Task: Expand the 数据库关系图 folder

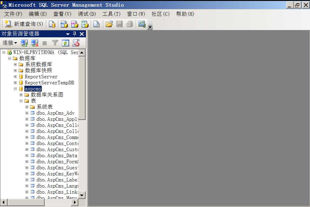Action: (21, 95)
